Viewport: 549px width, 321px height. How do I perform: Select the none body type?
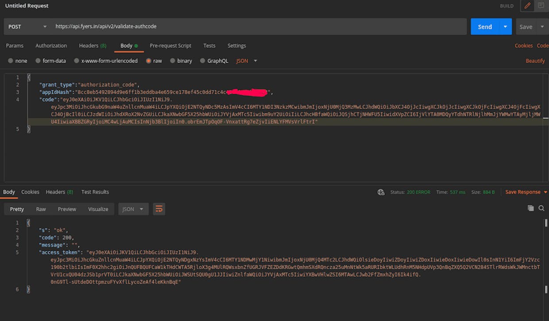click(18, 61)
